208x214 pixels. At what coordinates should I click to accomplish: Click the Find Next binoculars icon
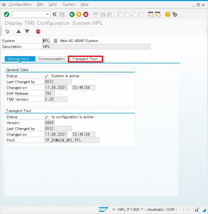(x=110, y=14)
